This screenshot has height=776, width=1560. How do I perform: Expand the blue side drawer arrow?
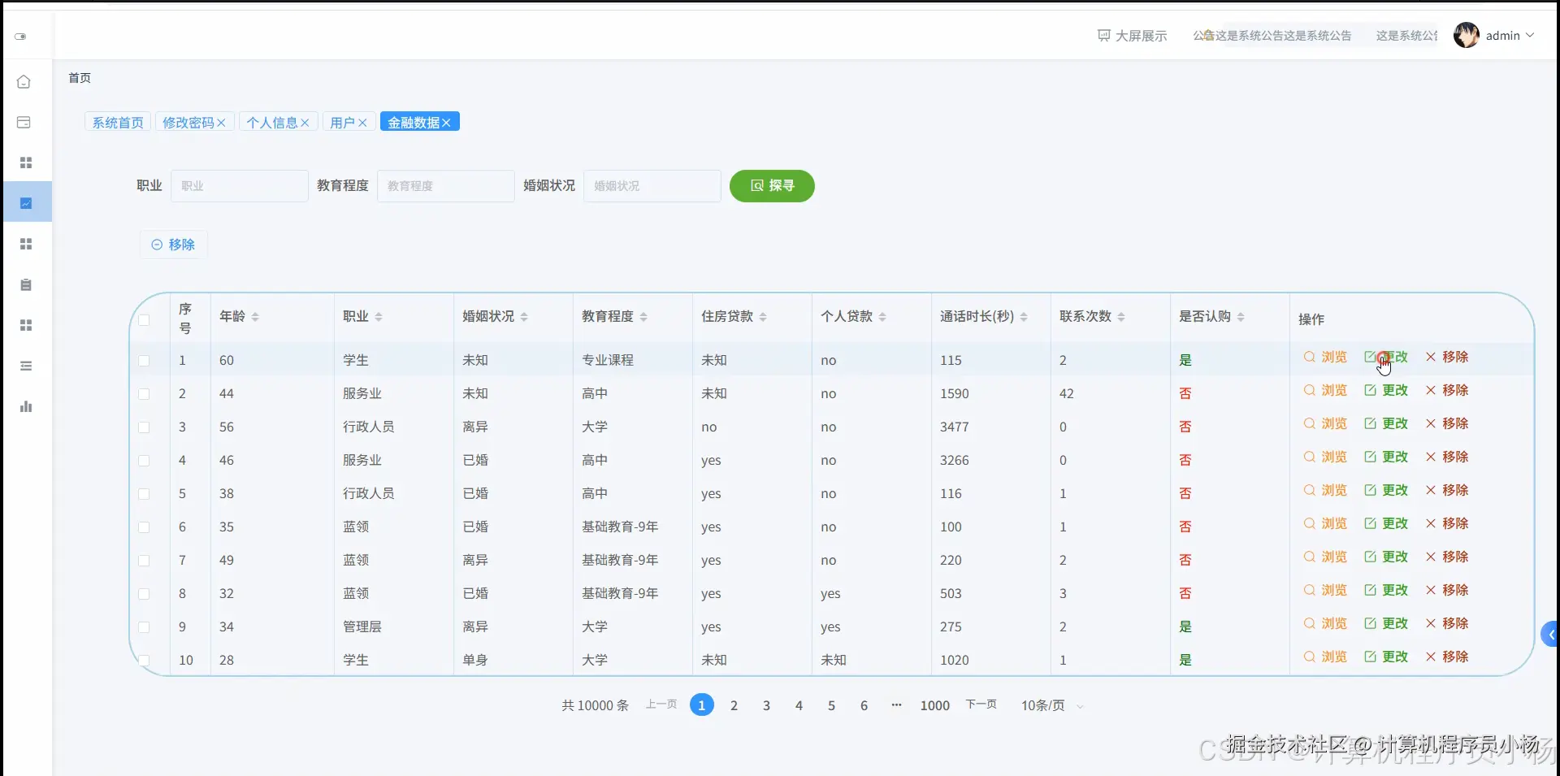tap(1550, 635)
